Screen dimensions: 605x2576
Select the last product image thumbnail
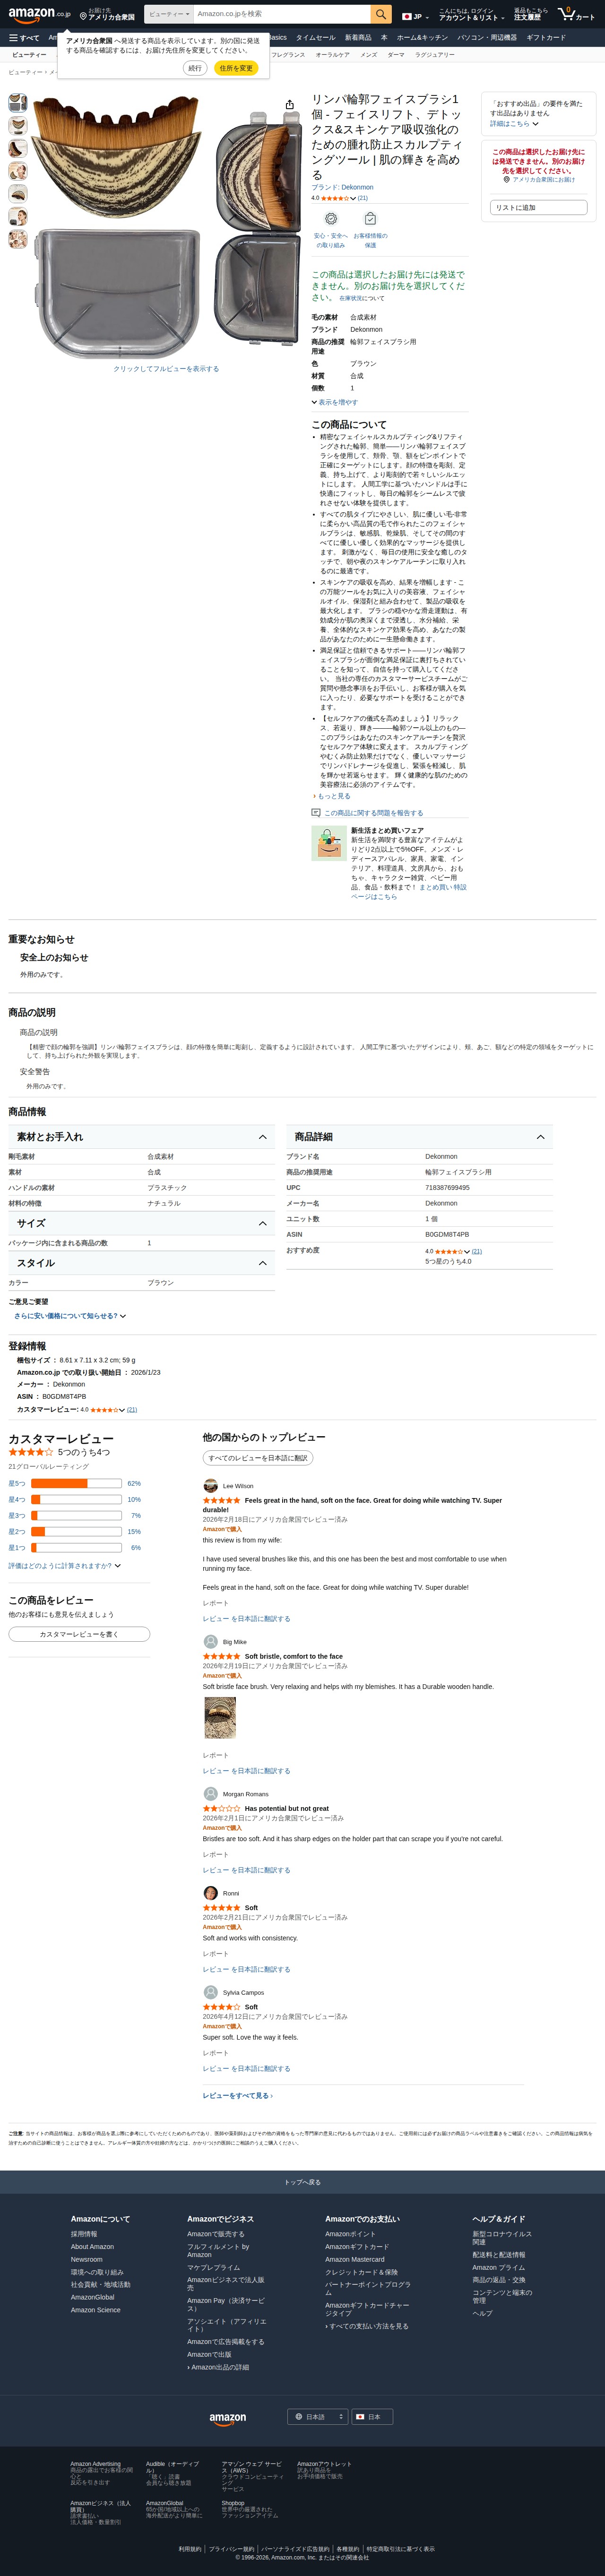click(x=18, y=239)
